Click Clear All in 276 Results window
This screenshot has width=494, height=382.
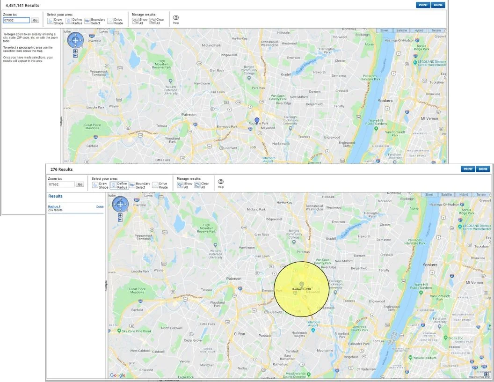(x=202, y=185)
